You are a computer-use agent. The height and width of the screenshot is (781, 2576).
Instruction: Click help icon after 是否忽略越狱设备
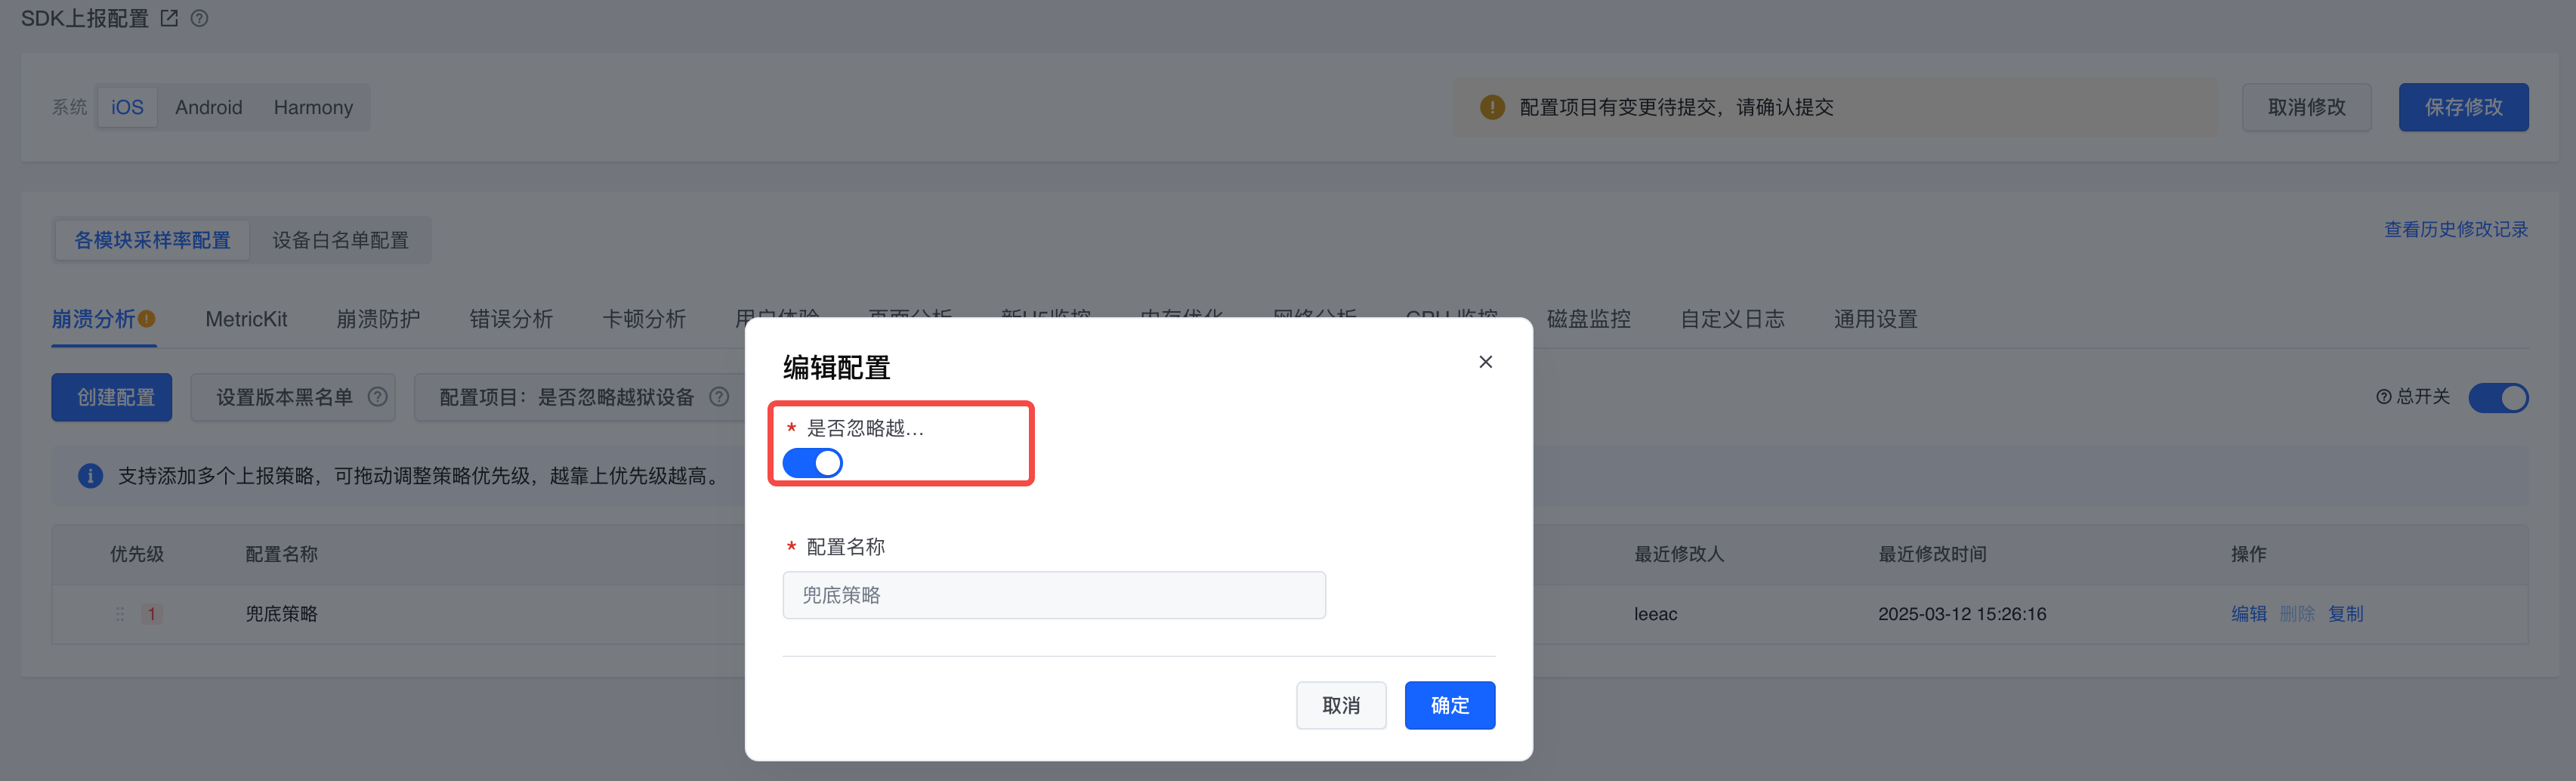click(x=719, y=397)
